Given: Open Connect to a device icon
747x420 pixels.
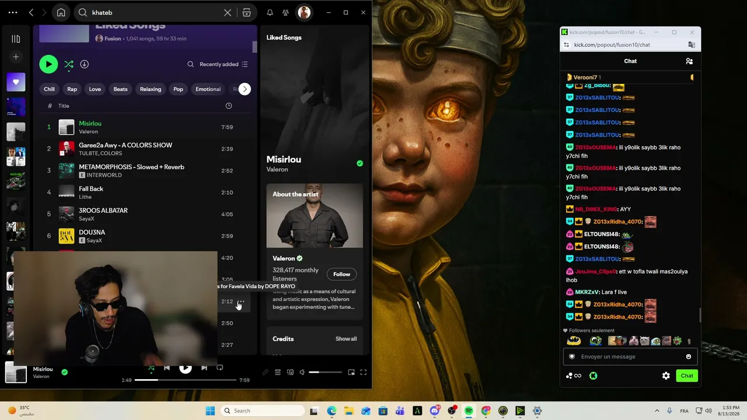Looking at the screenshot, I should [290, 372].
